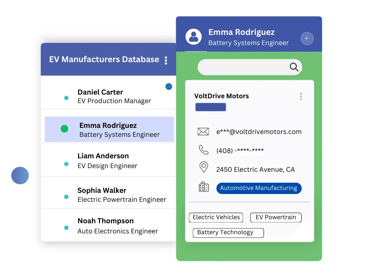This screenshot has height=274, width=365.
Task: Click the VoltDrive Motors company name
Action: pos(221,96)
